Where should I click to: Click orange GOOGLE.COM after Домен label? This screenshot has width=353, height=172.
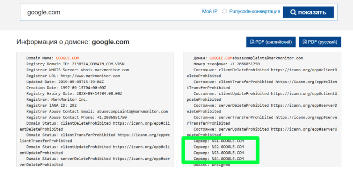click(221, 58)
